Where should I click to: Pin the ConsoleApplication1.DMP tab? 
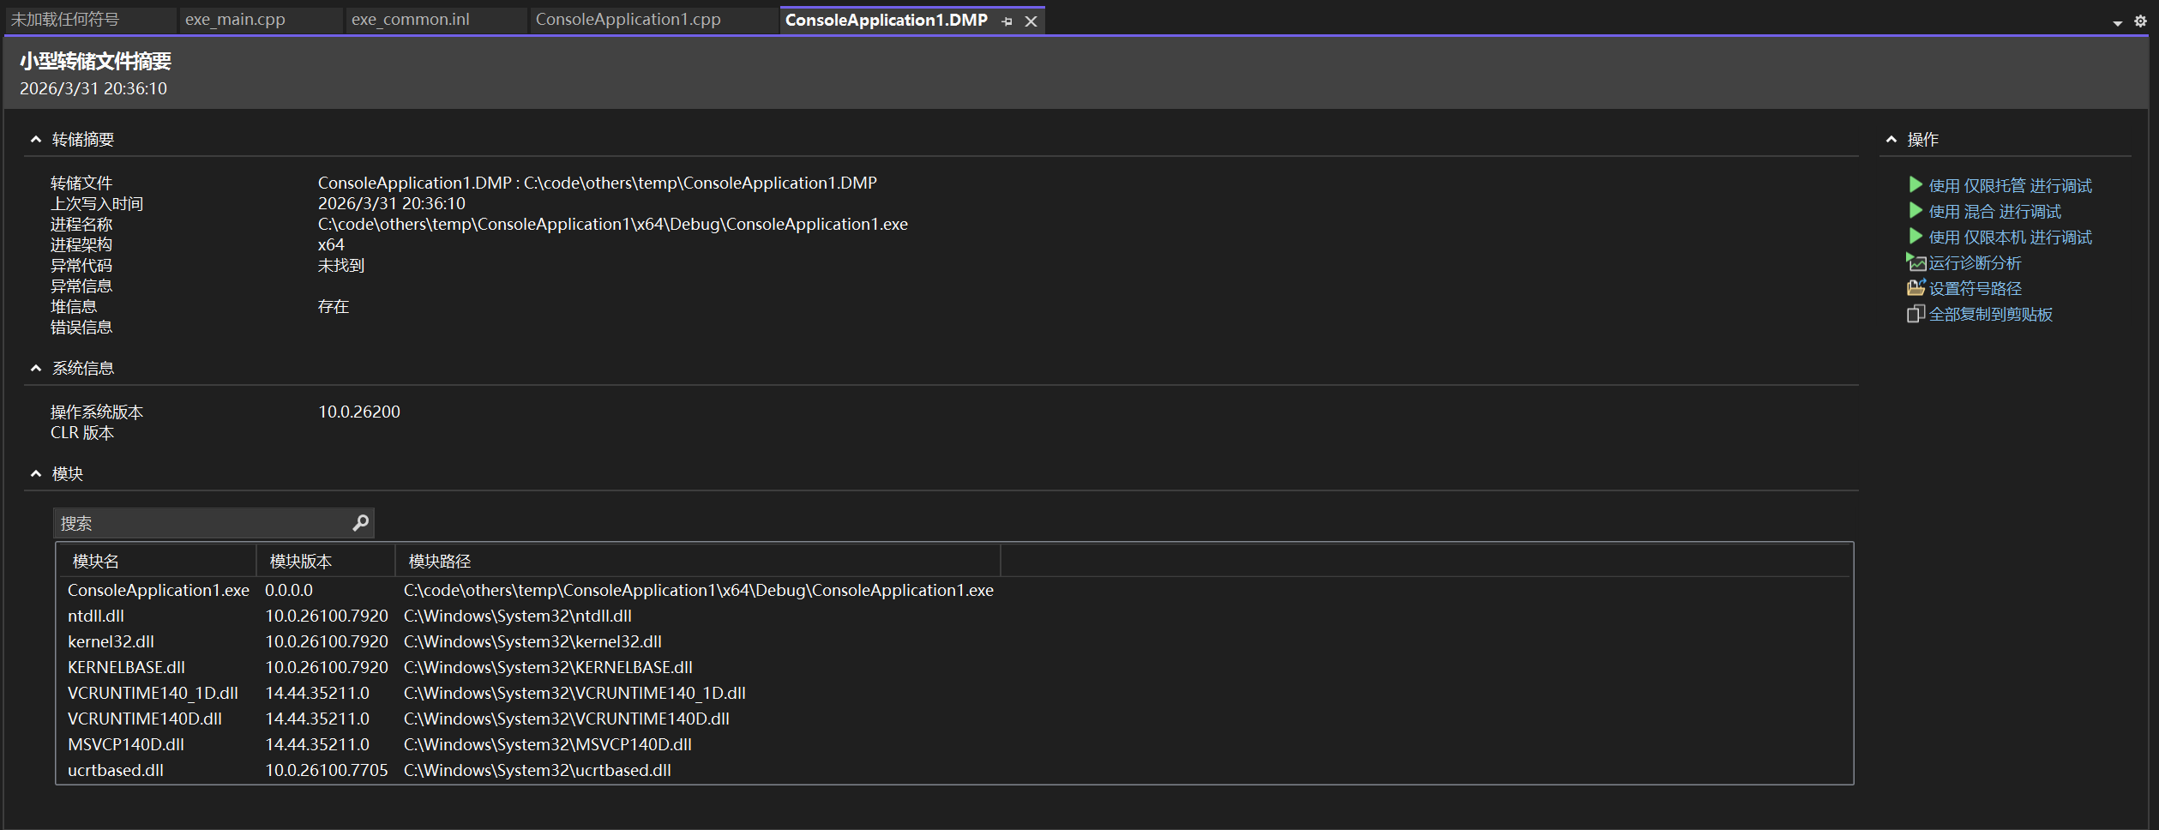[x=1007, y=21]
